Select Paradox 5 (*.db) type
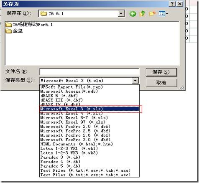 click(x=89, y=166)
